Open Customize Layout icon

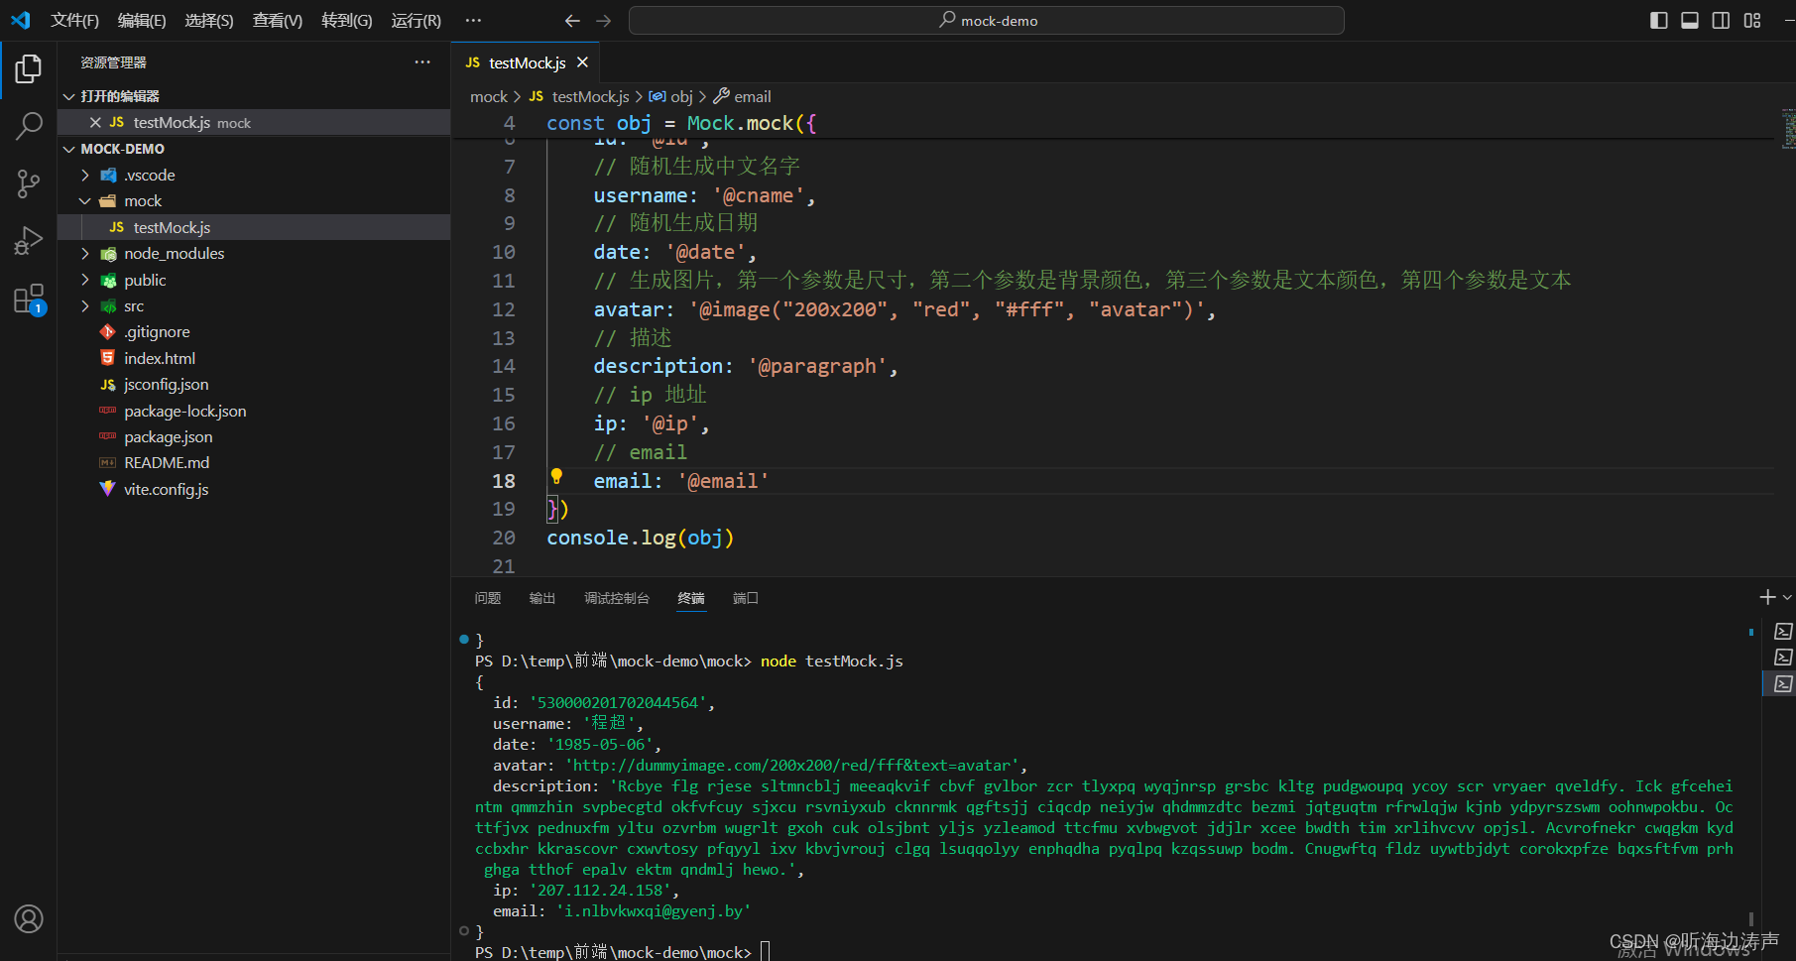tap(1752, 21)
